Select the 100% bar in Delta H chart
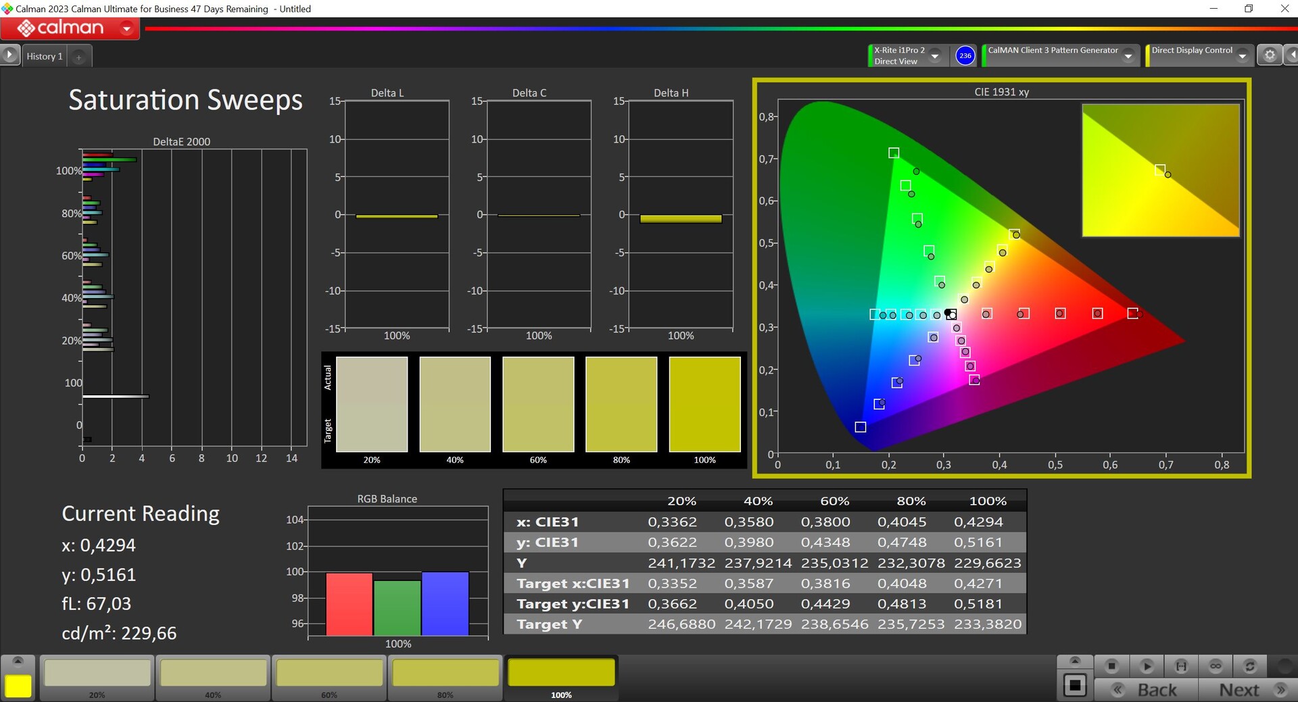1298x702 pixels. 680,218
